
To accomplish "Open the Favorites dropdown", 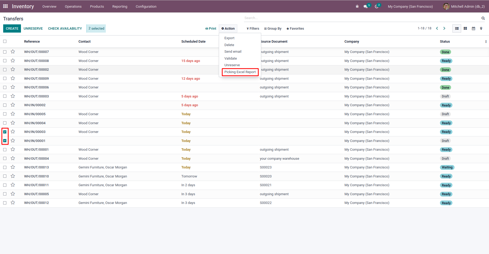I will pyautogui.click(x=295, y=29).
